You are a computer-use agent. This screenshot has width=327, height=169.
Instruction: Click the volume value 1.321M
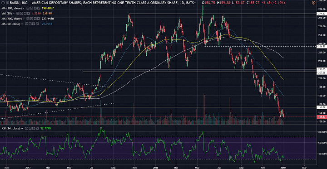[x=36, y=14]
